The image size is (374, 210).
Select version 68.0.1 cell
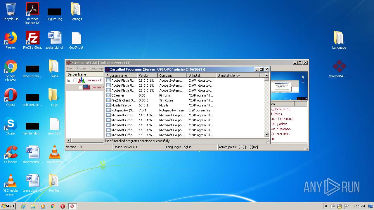point(143,105)
